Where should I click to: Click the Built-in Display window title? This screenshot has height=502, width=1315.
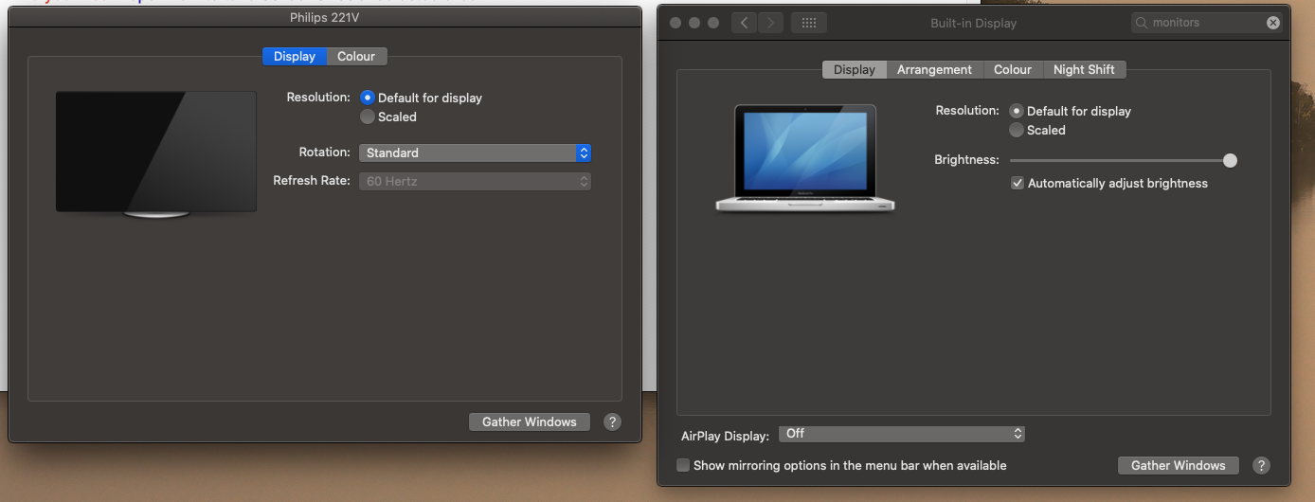pyautogui.click(x=974, y=23)
